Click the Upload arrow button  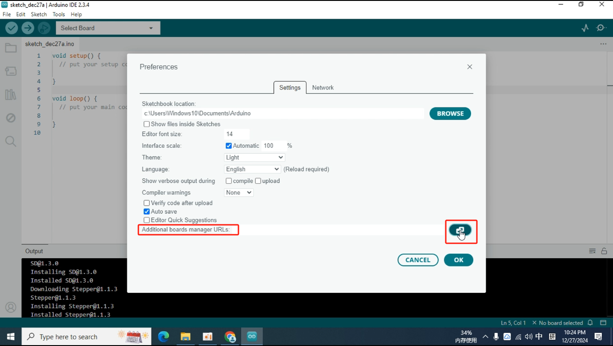tap(28, 28)
